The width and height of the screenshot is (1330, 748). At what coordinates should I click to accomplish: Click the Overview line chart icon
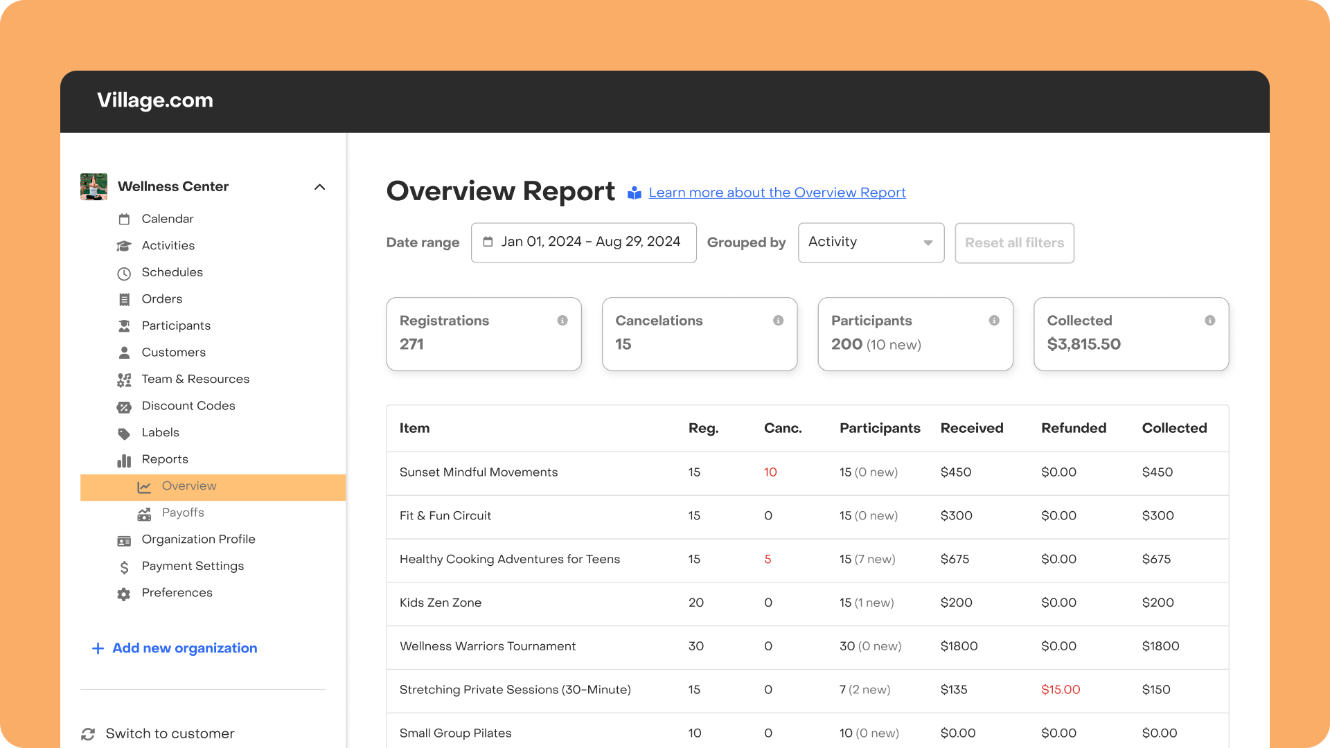[x=144, y=487]
